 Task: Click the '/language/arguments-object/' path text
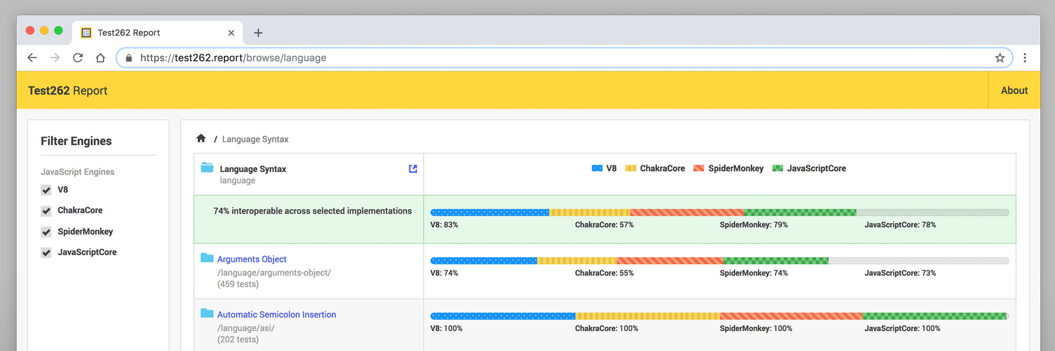pos(274,273)
